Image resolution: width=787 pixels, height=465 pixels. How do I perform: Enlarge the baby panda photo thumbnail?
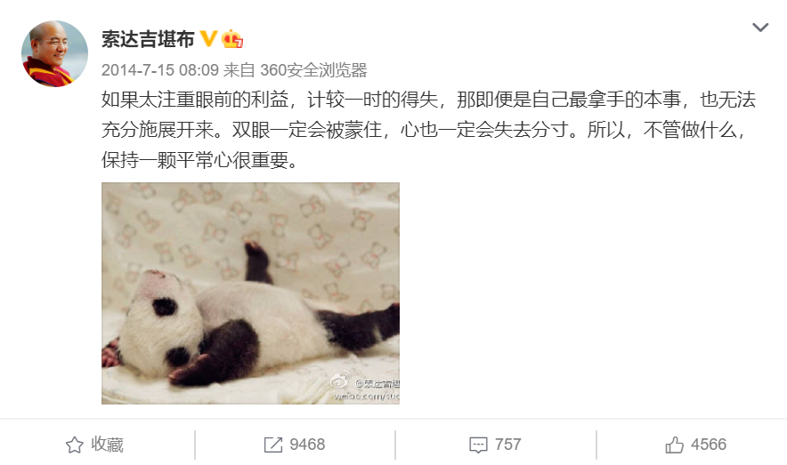click(x=250, y=293)
